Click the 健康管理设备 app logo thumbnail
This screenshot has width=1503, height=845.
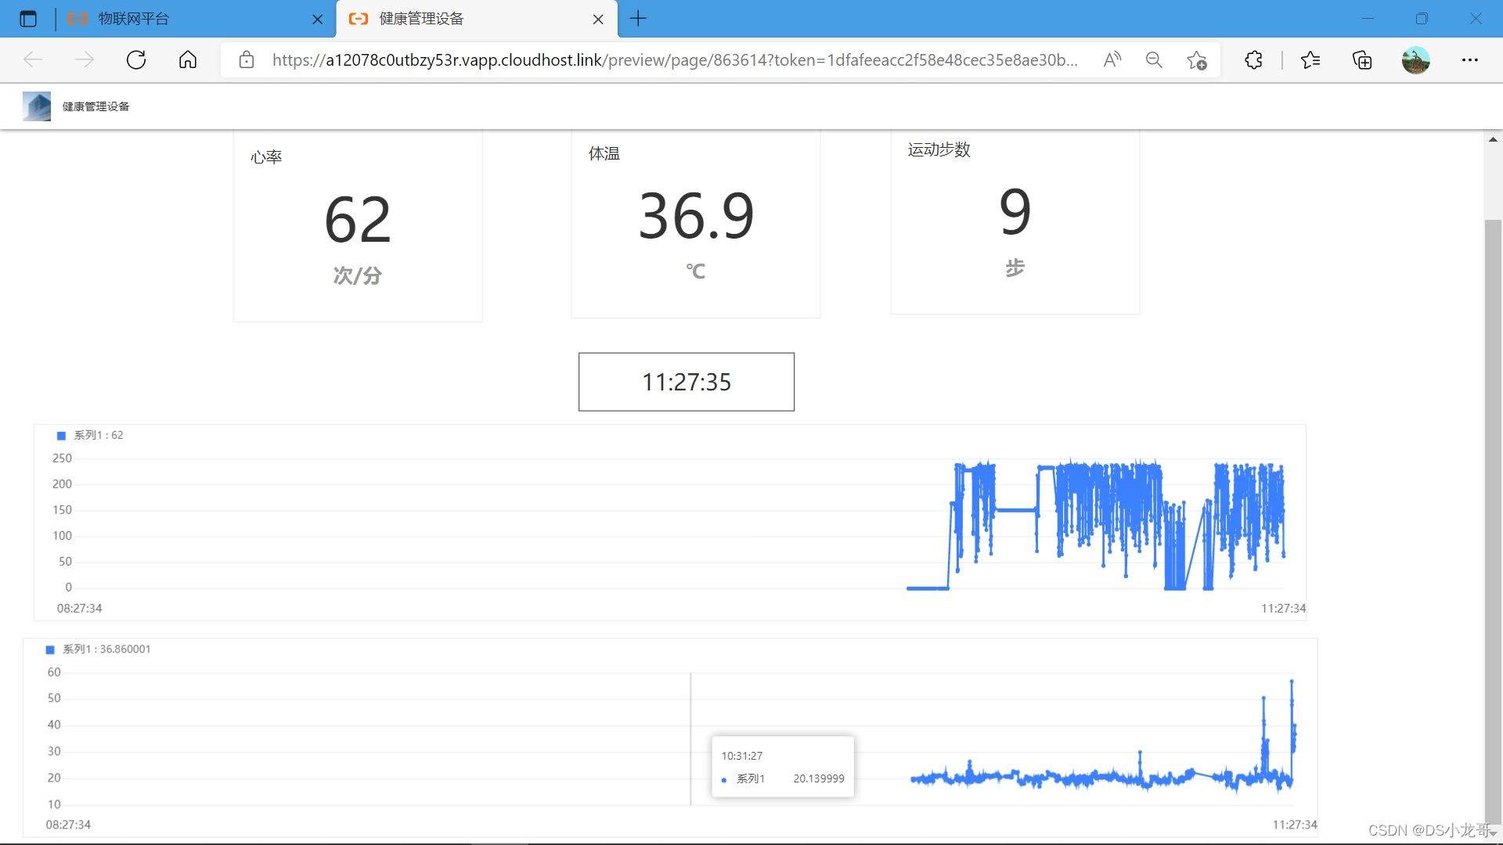click(37, 106)
